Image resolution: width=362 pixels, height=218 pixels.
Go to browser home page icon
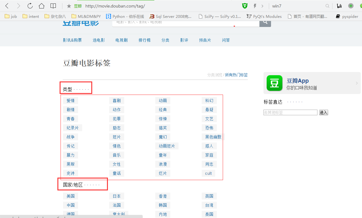(41, 6)
